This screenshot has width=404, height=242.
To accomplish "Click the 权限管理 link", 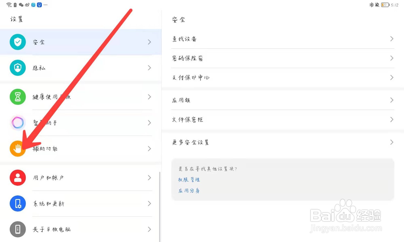I will pos(189,180).
